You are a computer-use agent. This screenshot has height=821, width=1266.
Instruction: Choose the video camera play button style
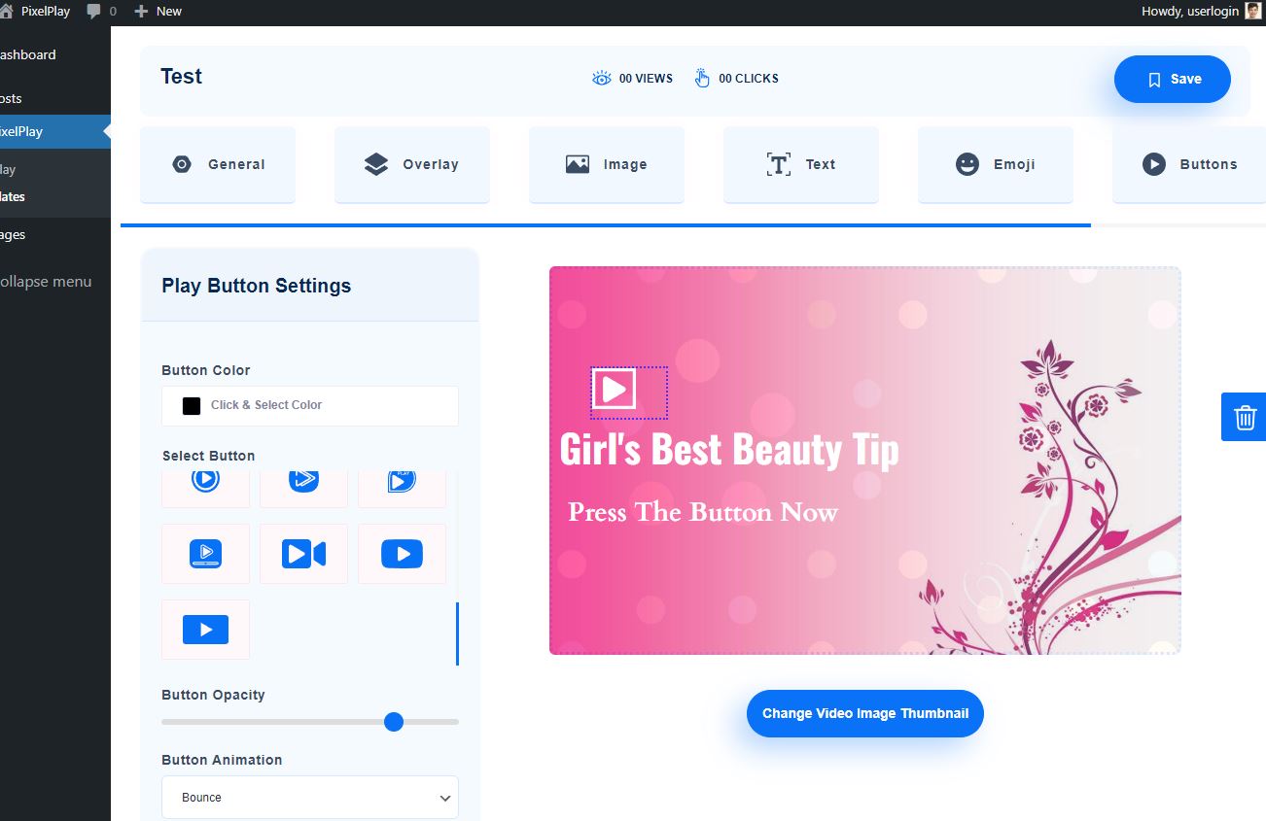[303, 554]
